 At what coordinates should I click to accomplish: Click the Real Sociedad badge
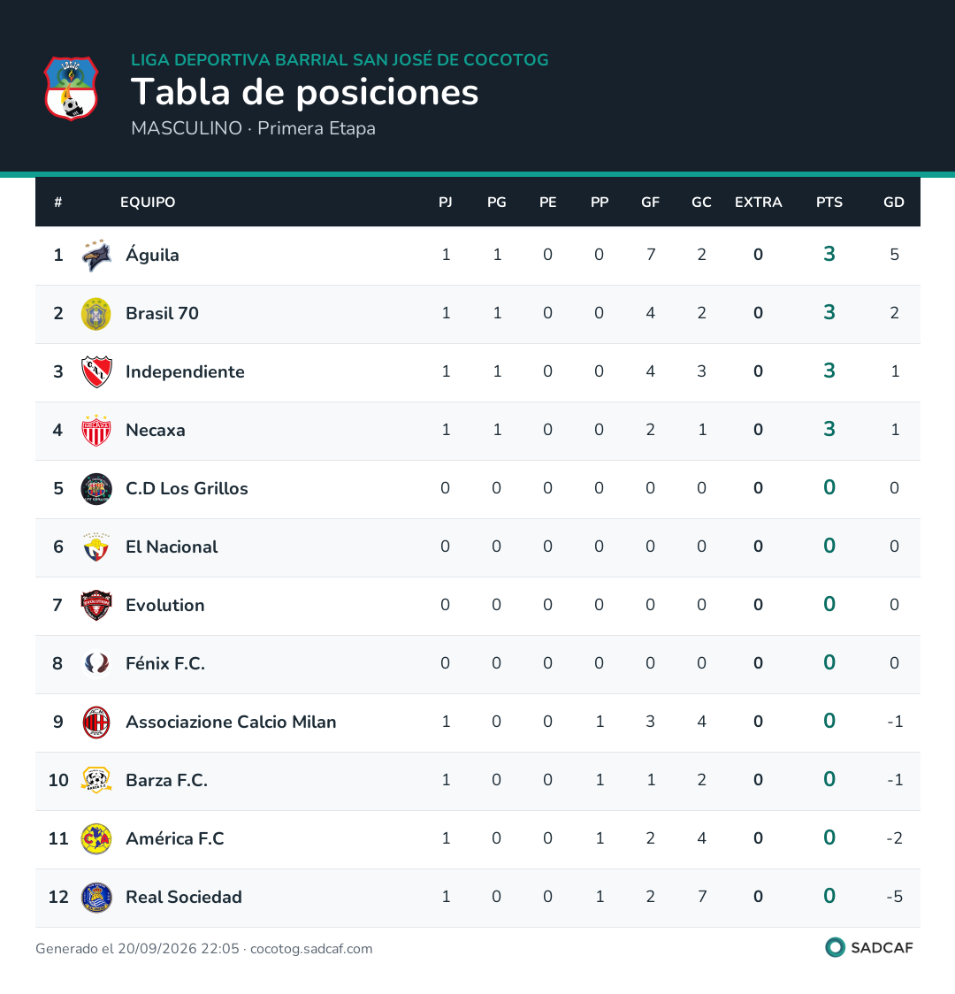click(96, 897)
